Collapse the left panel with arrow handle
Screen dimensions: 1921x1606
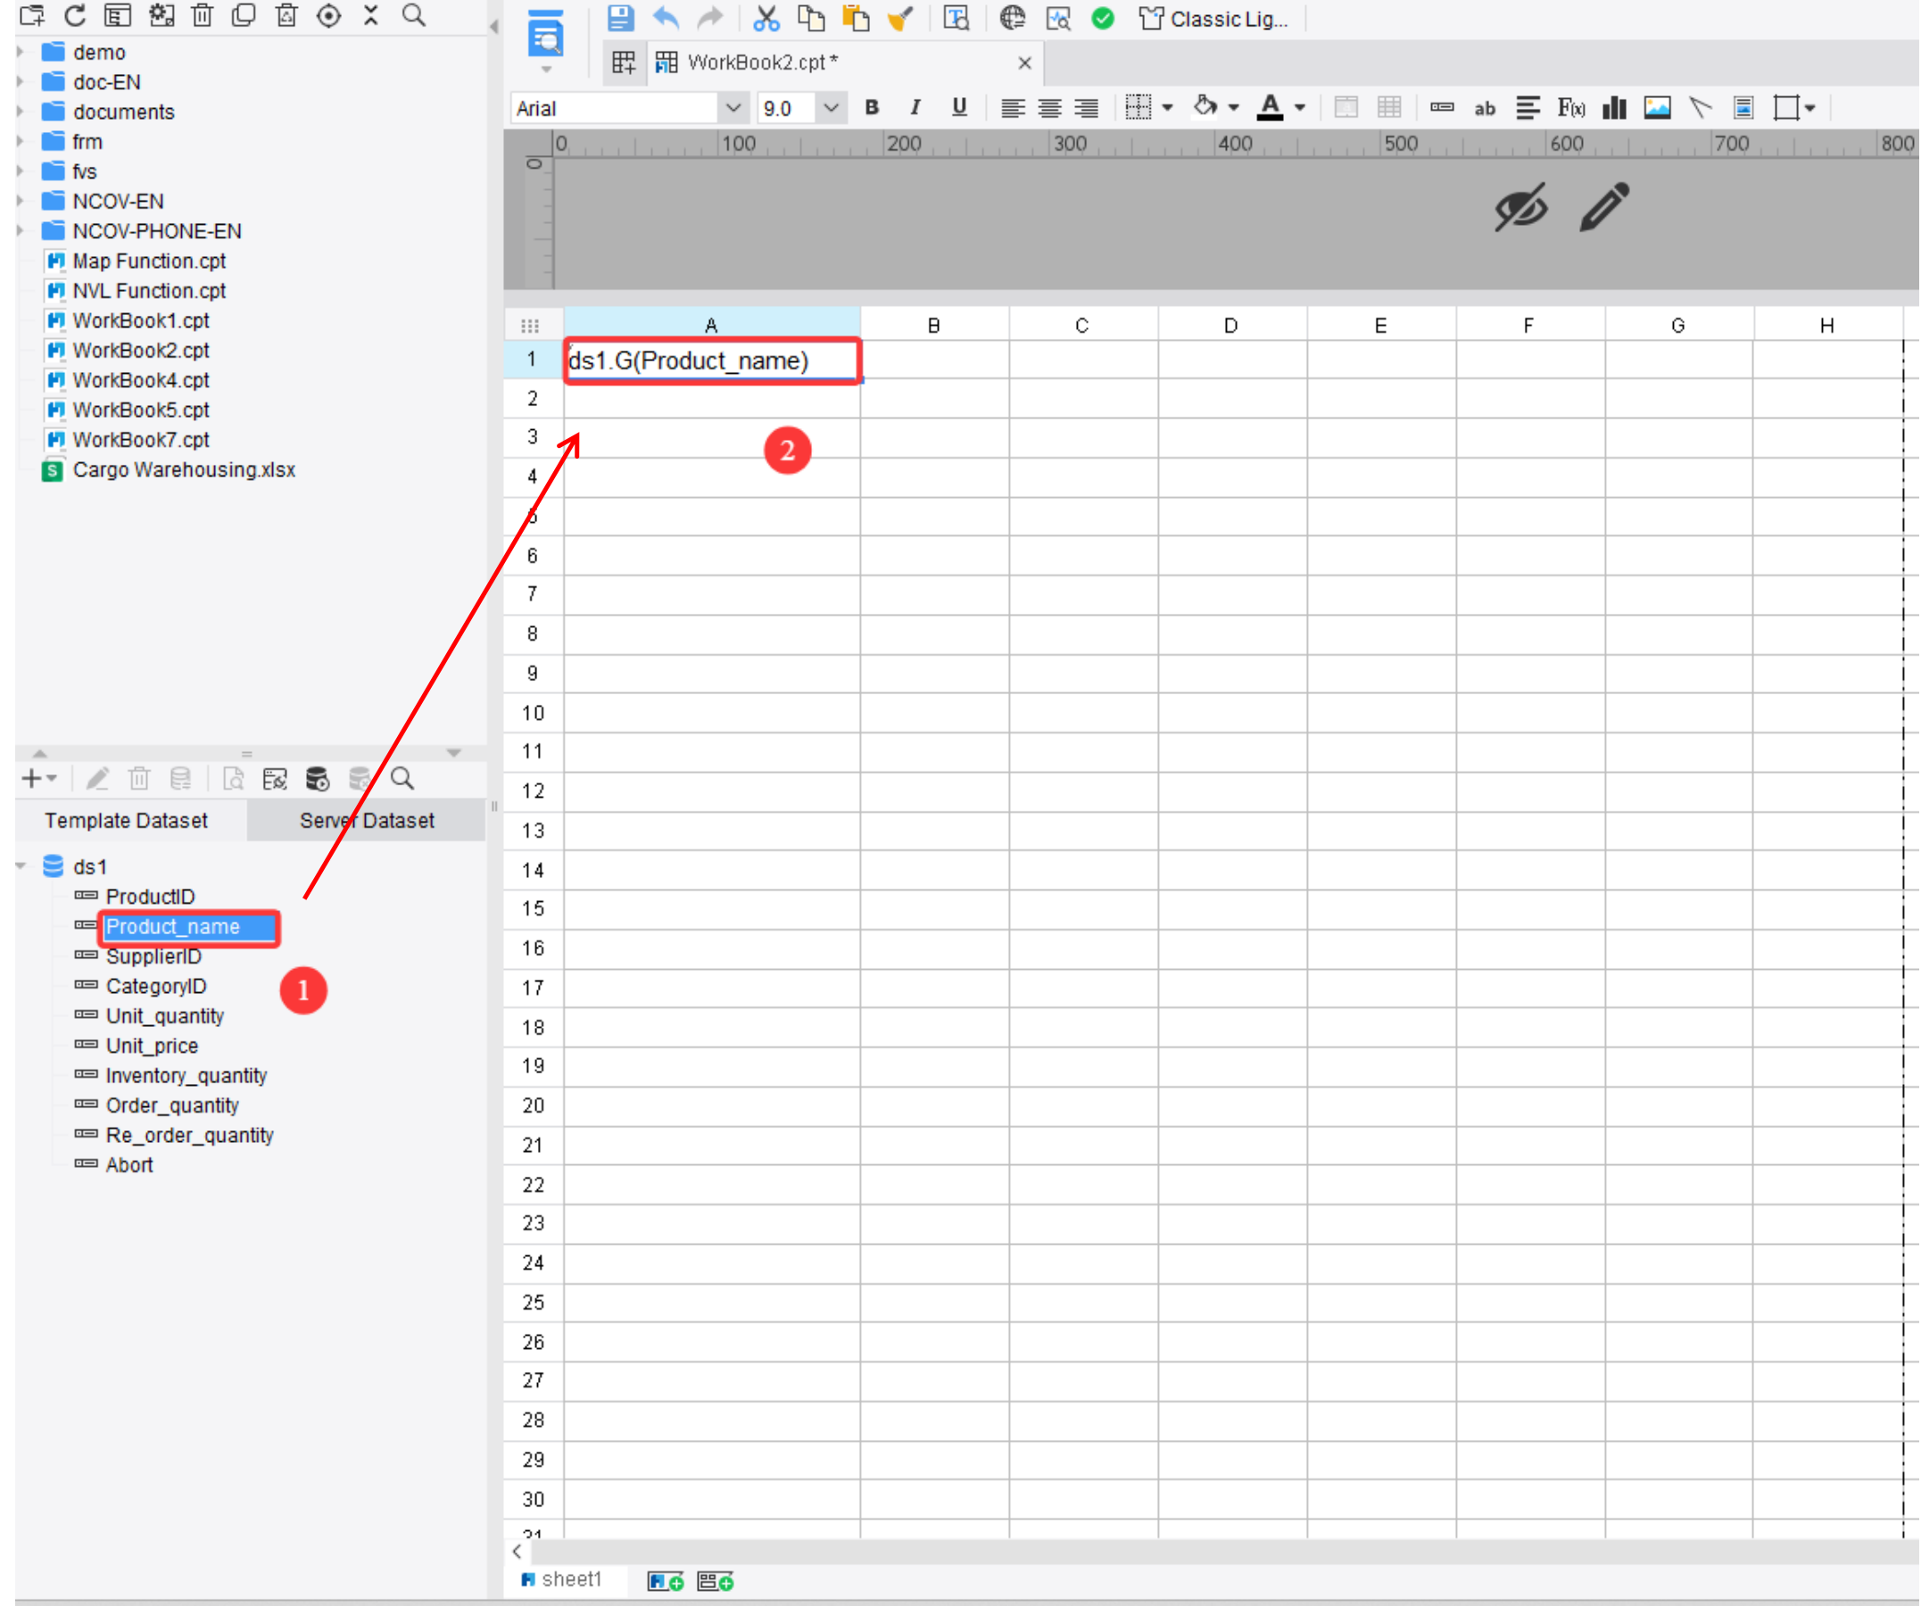point(494,27)
